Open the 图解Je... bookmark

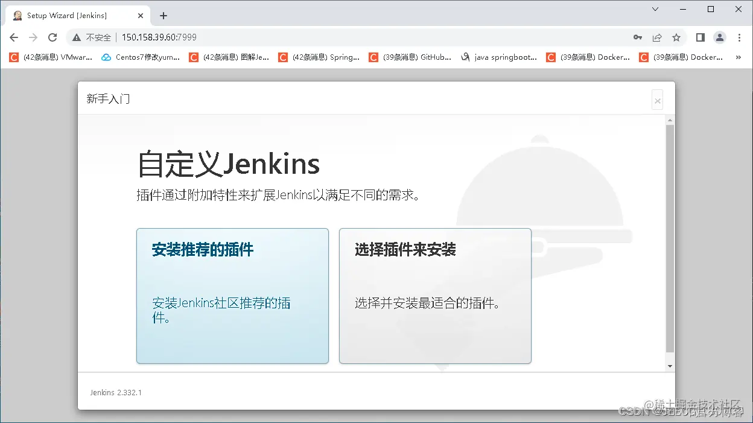(229, 57)
